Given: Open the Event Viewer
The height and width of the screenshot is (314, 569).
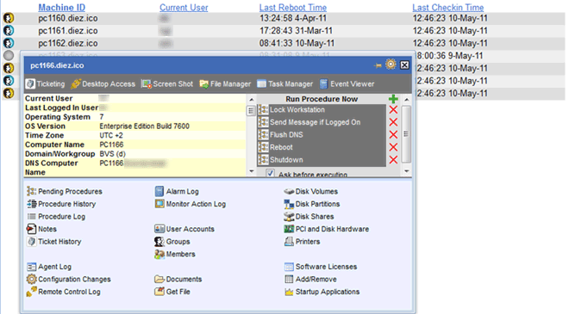Looking at the screenshot, I should (x=347, y=84).
